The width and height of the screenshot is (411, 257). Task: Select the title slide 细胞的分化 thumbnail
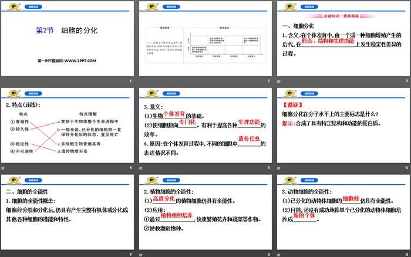pyautogui.click(x=68, y=39)
